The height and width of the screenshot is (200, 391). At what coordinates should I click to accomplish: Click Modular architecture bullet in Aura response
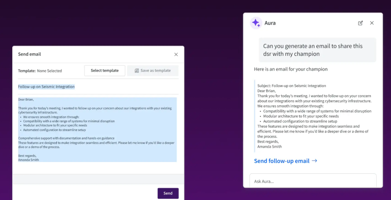[301, 116]
